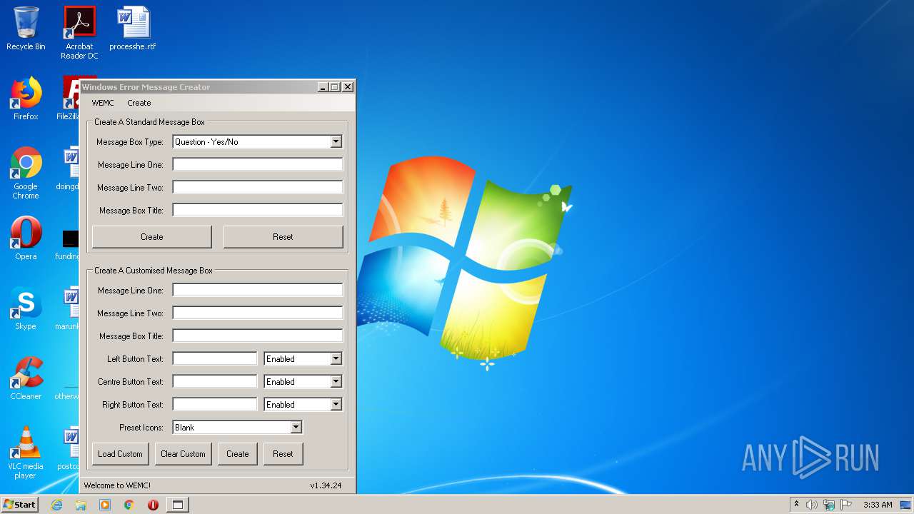Click Create in the Customised Message Box section

click(238, 454)
